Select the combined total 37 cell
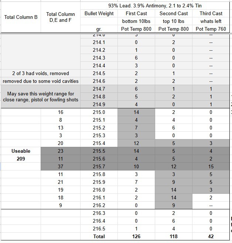The image size is (232, 243). tap(61, 166)
